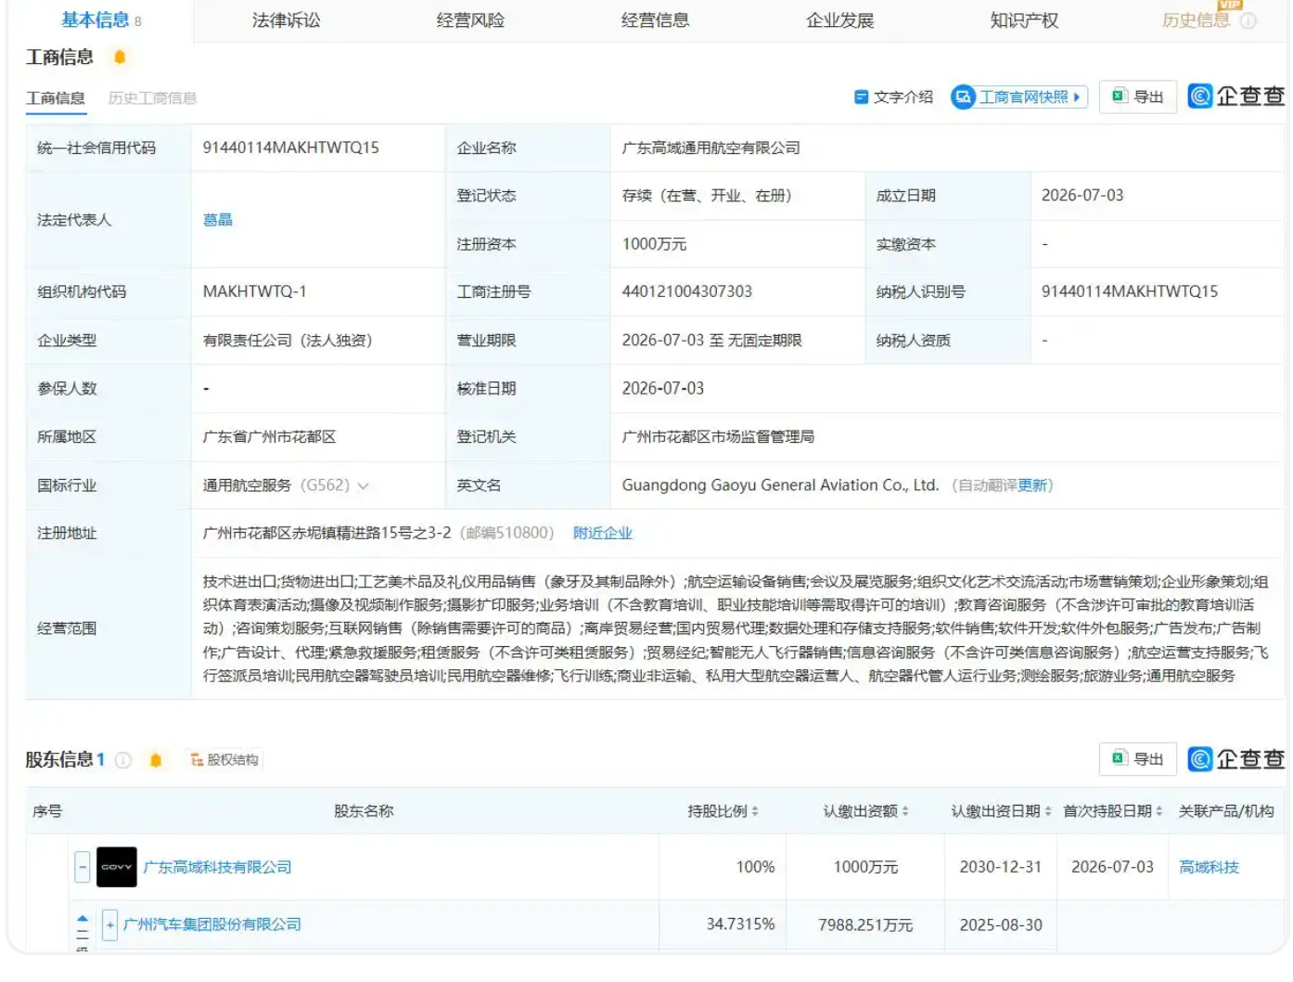Click the bell icon next to 工商信息 heading

coord(120,58)
